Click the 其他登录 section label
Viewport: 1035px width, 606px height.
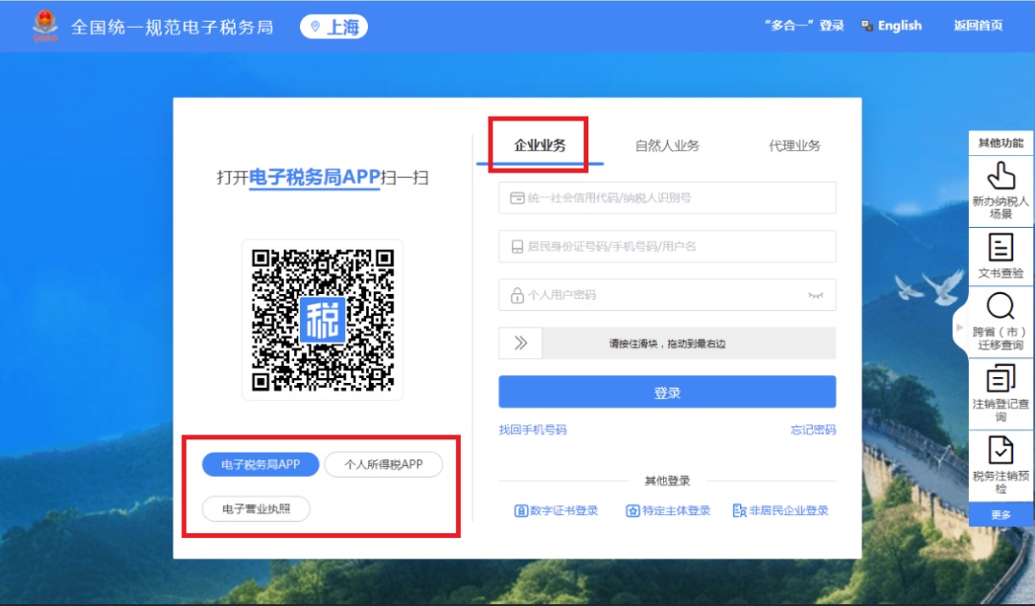(x=667, y=481)
